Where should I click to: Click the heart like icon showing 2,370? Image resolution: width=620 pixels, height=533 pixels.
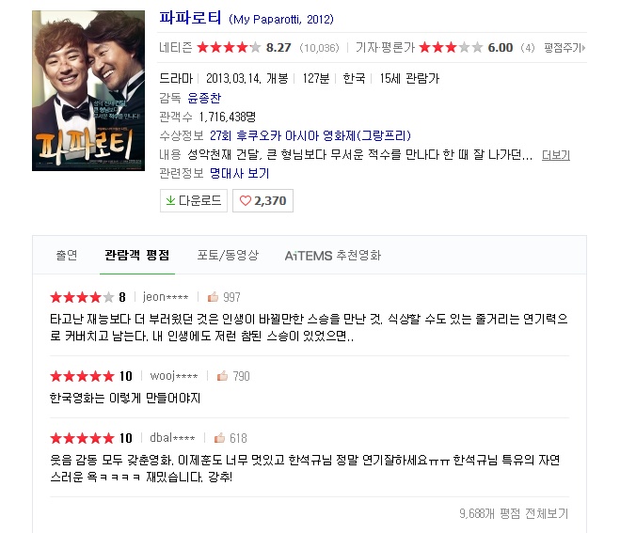tap(246, 201)
